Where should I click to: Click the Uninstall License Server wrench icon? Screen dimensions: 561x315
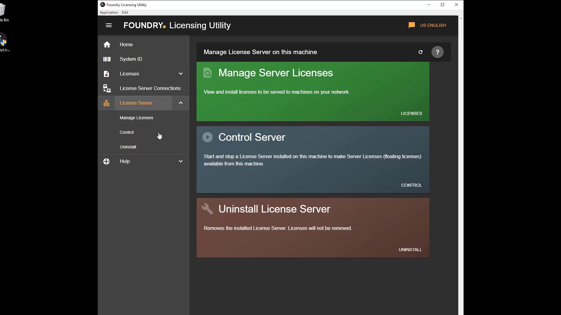207,209
